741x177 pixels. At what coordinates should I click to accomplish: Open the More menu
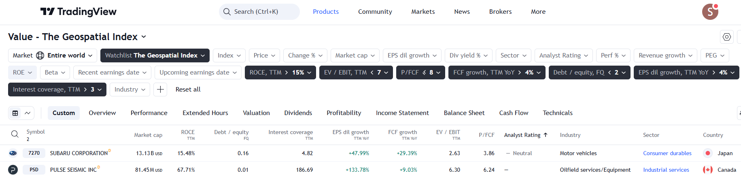pos(538,12)
